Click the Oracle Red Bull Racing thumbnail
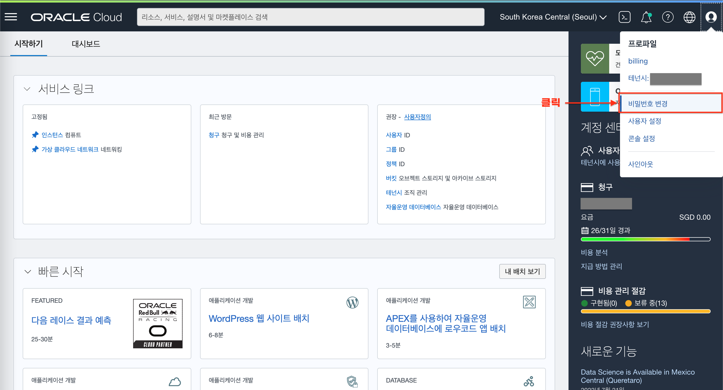The width and height of the screenshot is (723, 390). coord(158,324)
